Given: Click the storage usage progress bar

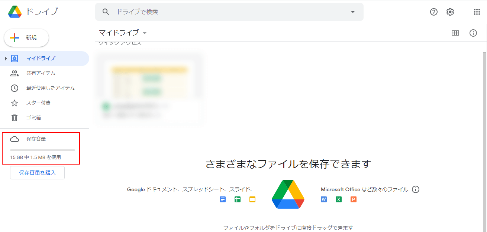Looking at the screenshot, I should click(x=42, y=150).
